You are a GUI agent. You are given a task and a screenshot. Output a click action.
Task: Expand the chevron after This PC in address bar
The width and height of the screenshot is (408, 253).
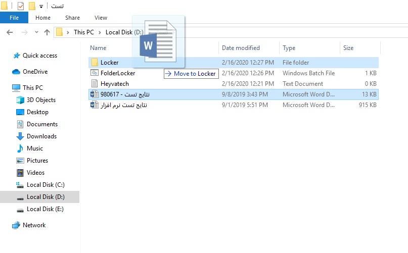tap(100, 32)
